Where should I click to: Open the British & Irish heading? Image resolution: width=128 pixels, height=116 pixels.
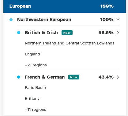pyautogui.click(x=41, y=33)
